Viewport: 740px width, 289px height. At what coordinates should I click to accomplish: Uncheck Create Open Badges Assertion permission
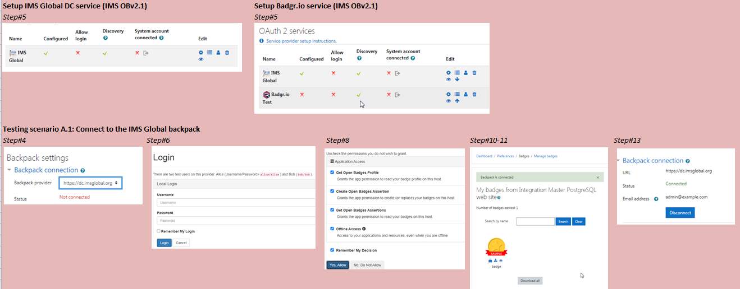(332, 191)
